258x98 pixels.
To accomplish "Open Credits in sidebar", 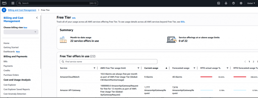I will pos(7,70).
